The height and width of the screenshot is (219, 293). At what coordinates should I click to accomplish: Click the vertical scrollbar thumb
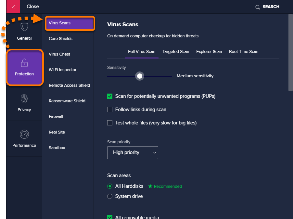(290, 53)
